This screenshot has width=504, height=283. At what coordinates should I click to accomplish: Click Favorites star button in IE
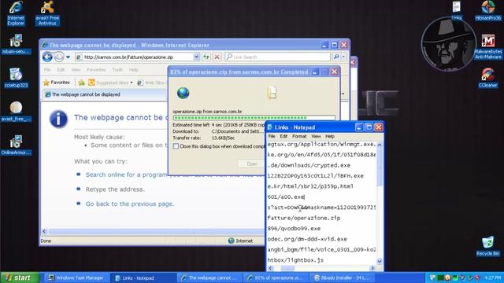[57, 83]
